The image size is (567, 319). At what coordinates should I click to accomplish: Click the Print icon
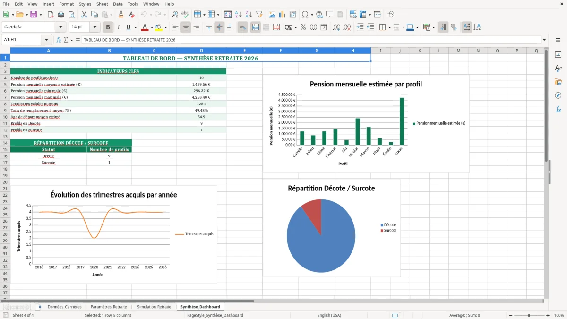(60, 15)
